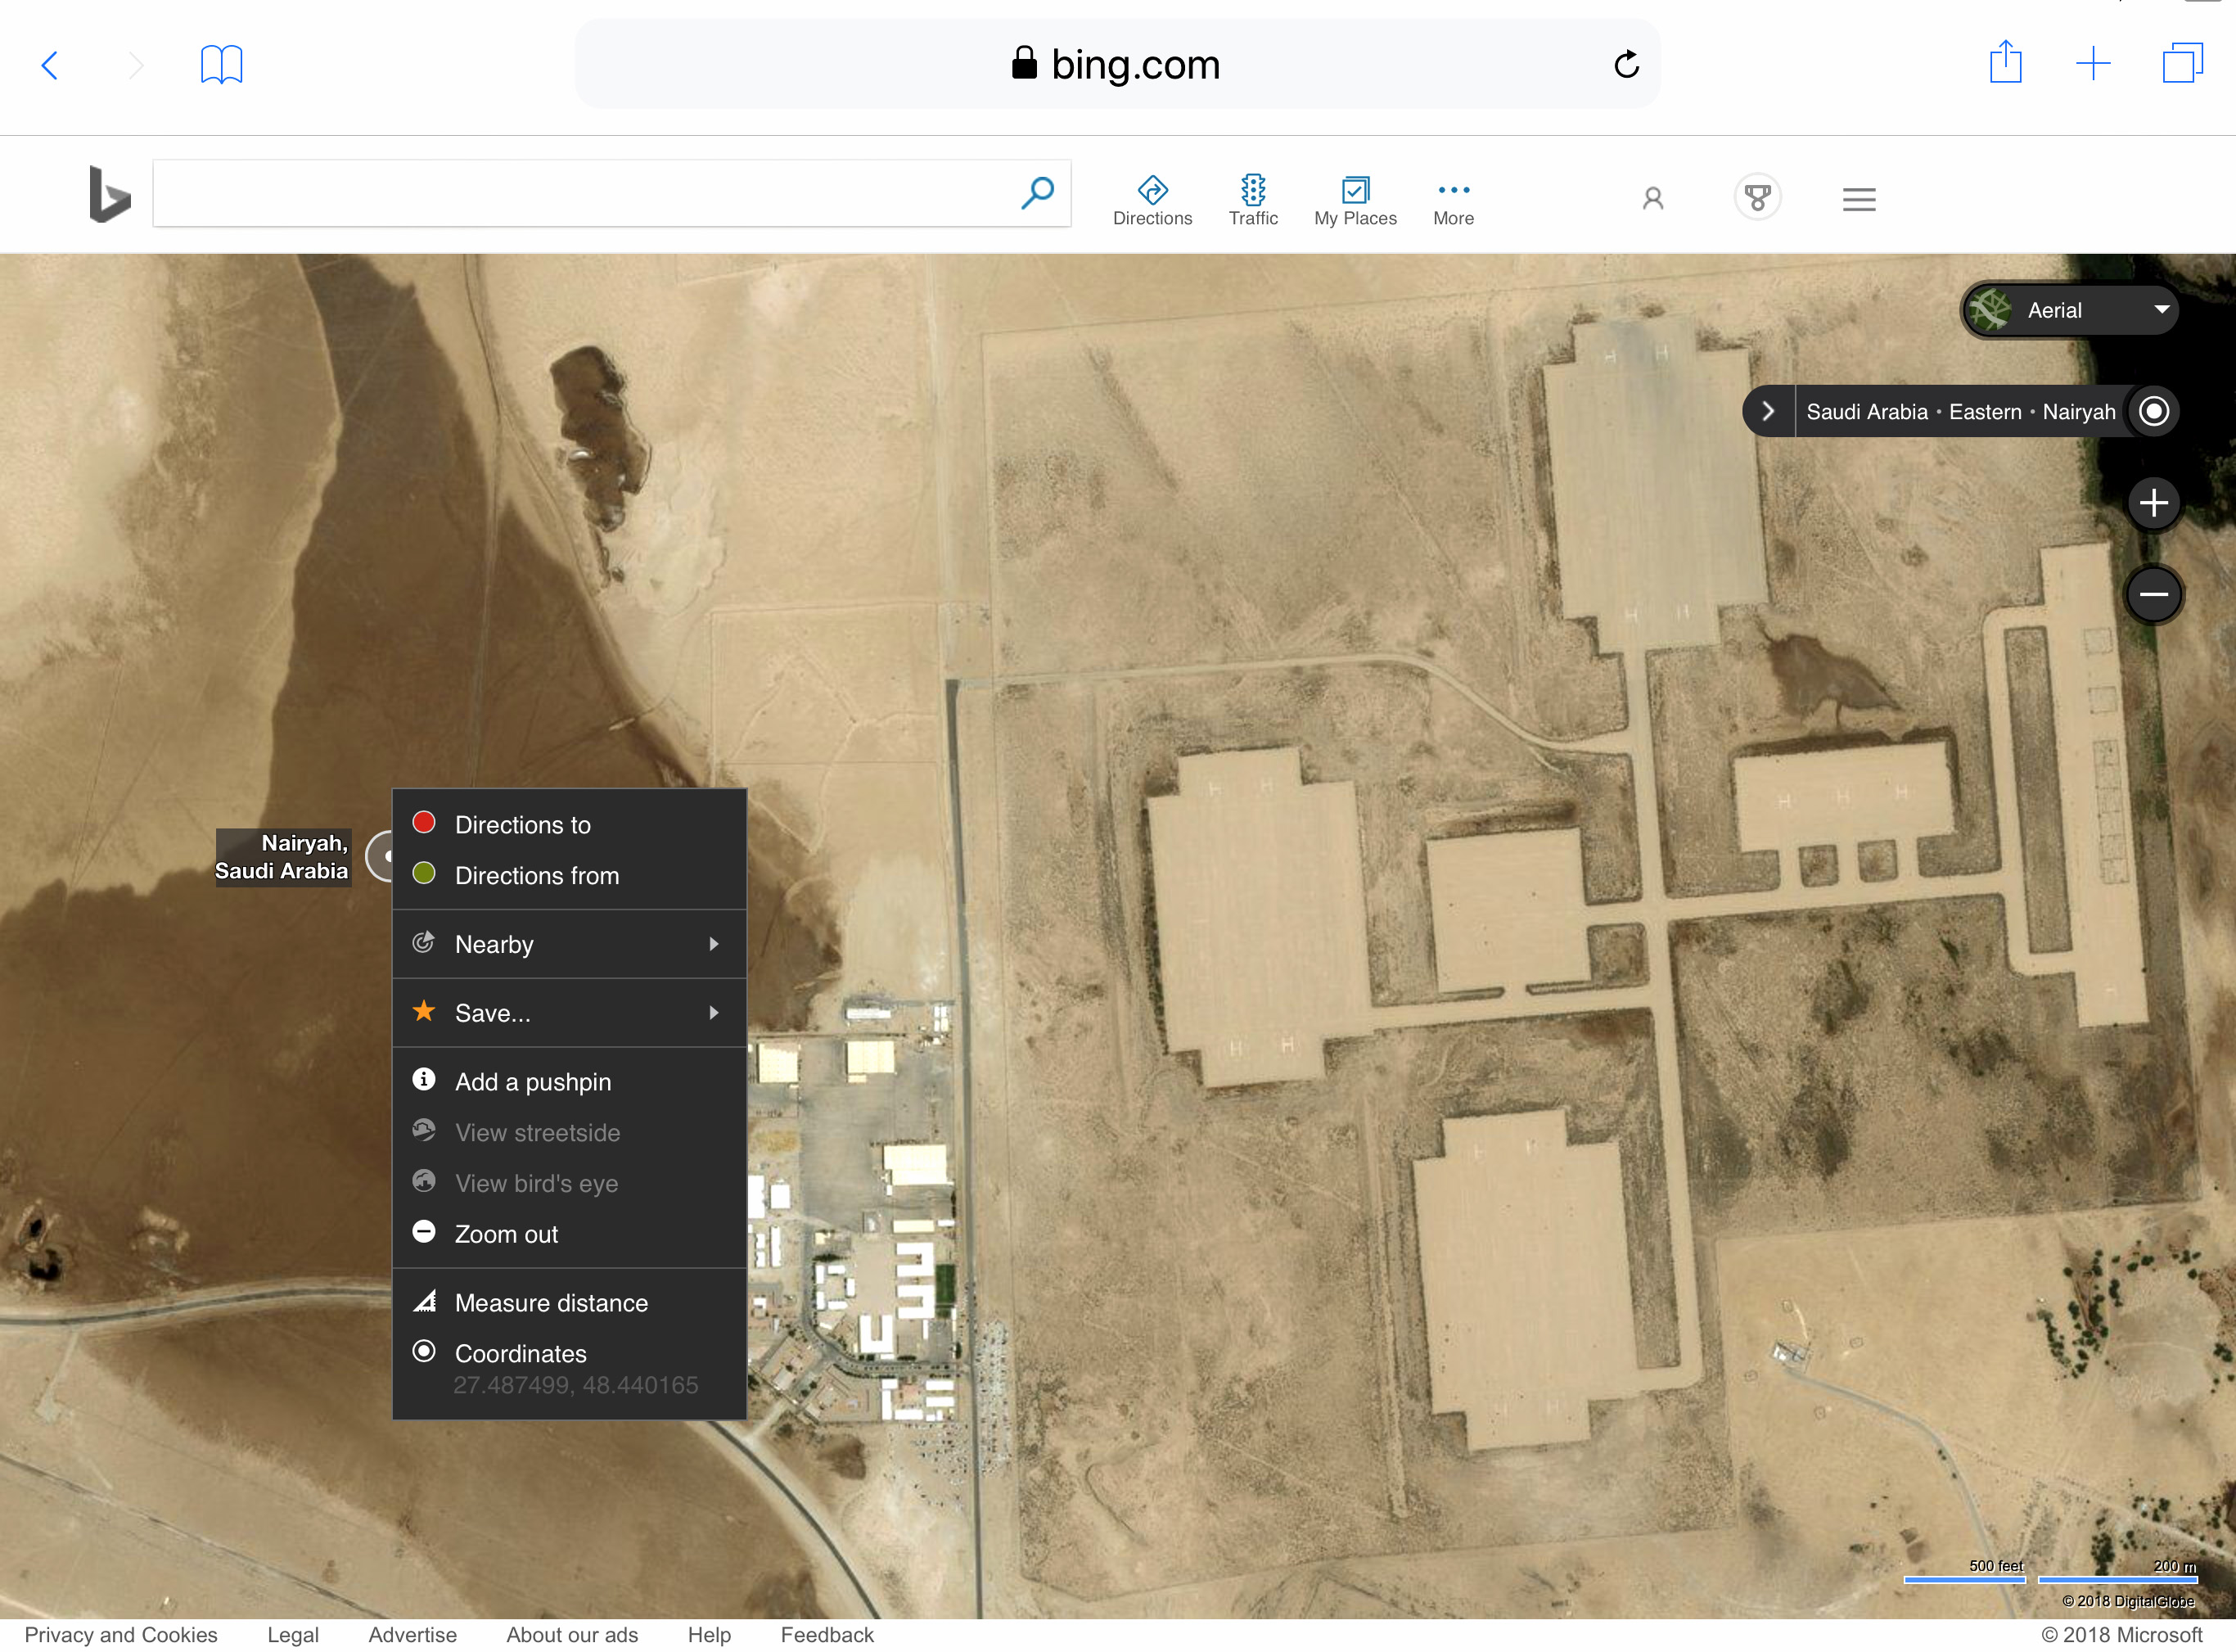Open the Bing Rewards trophy icon
This screenshot has width=2236, height=1652.
pos(1757,198)
